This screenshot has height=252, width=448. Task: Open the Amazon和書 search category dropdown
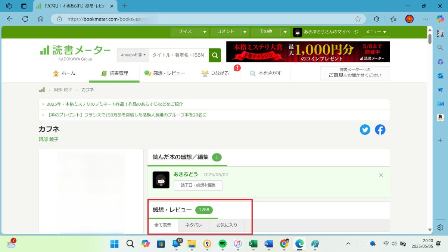pos(133,55)
